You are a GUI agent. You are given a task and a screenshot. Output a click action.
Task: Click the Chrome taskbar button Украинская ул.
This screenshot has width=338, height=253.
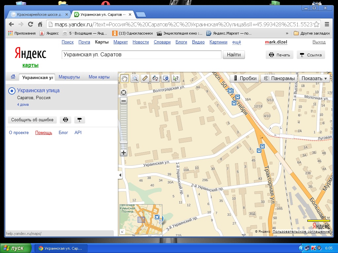[x=61, y=248]
